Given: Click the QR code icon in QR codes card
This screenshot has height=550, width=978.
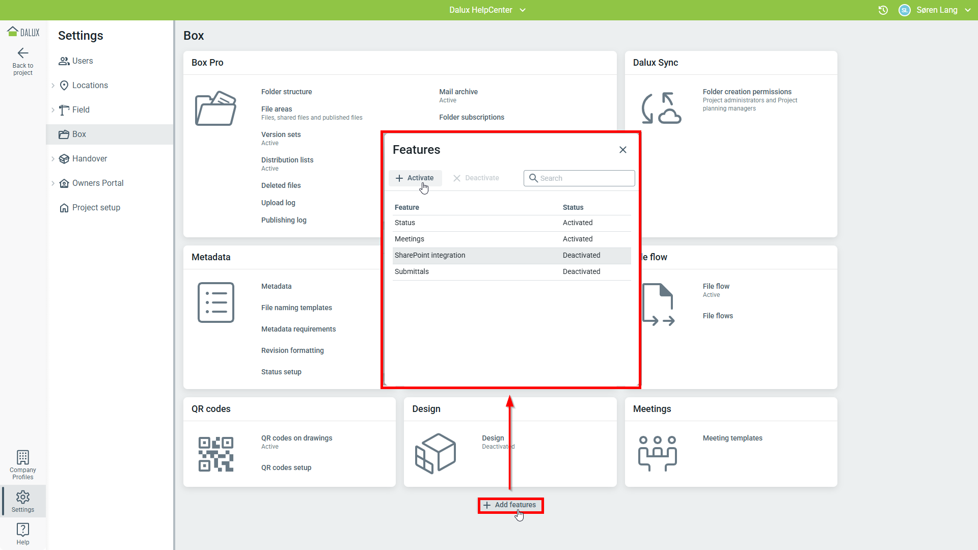Looking at the screenshot, I should pos(215,454).
